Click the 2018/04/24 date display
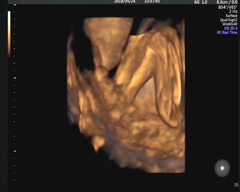Viewport: 240px width, 192px height. (125, 1)
